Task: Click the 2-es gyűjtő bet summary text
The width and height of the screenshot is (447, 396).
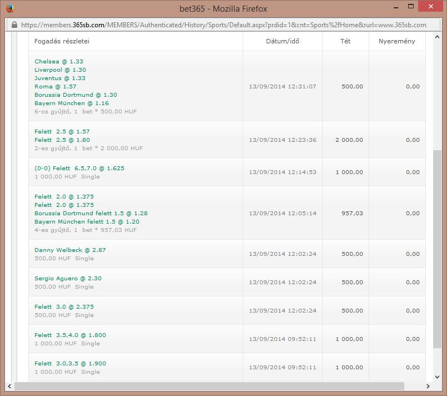Action: tap(89, 148)
